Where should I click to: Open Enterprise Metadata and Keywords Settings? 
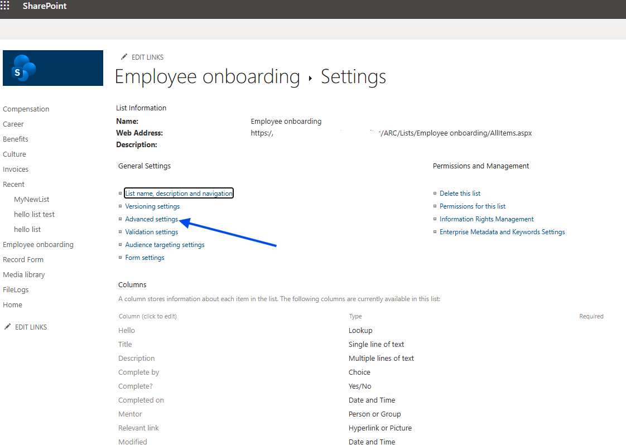(502, 232)
